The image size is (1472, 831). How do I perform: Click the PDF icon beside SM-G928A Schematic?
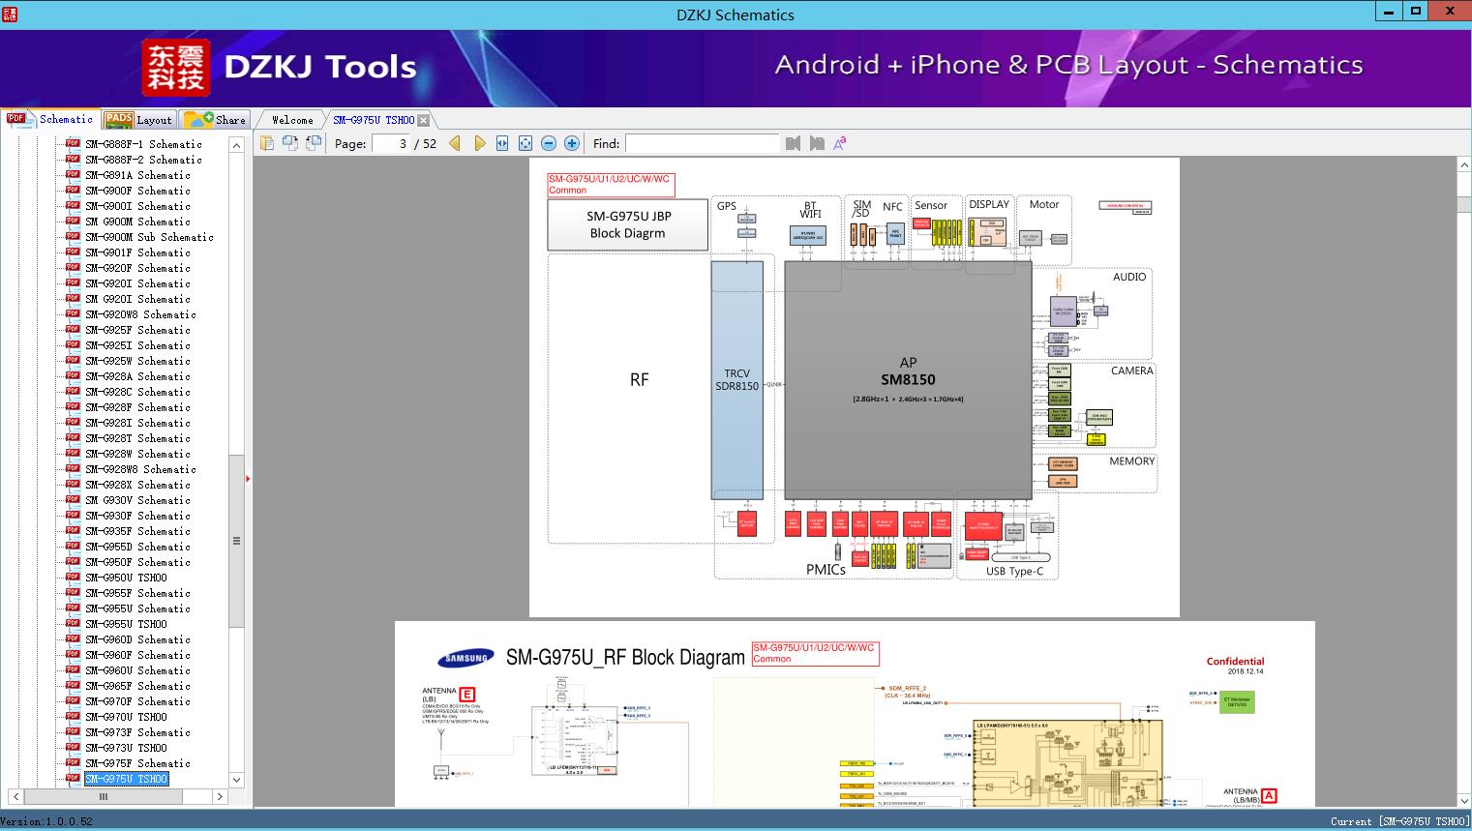[73, 375]
